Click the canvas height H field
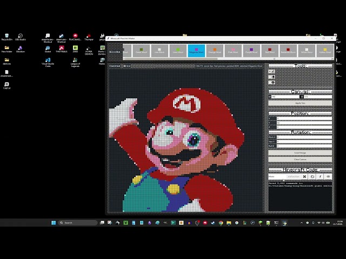This screenshot has width=346, height=259. [x=318, y=97]
